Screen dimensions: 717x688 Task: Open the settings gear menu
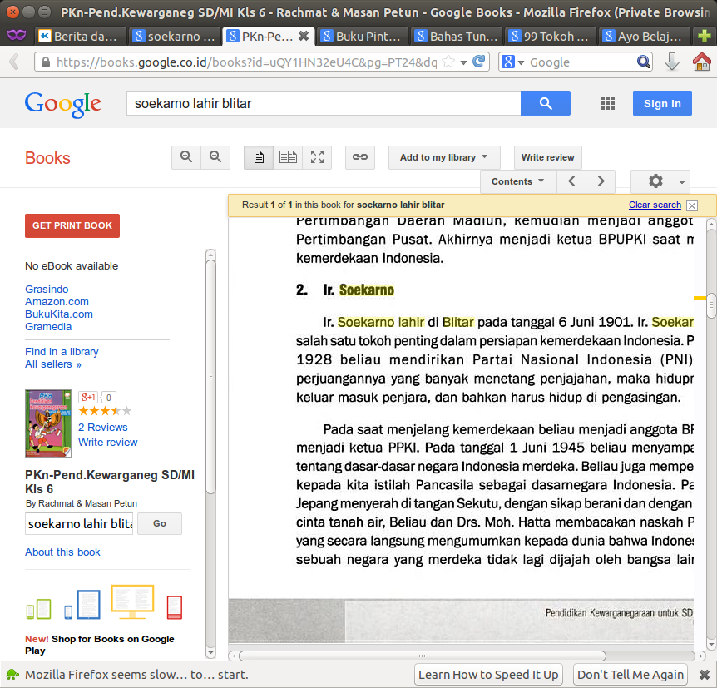coord(660,181)
